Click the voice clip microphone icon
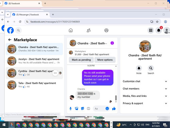Image resolution: width=170 pixels, height=128 pixels. (70, 109)
